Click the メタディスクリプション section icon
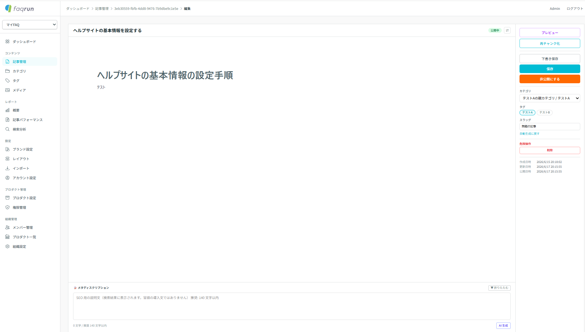 (75, 288)
